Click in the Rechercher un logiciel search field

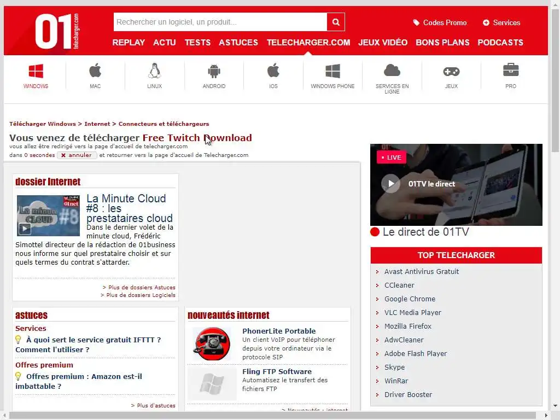pos(220,22)
